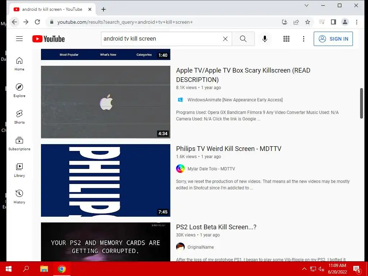Open Library in sidebar

click(19, 170)
